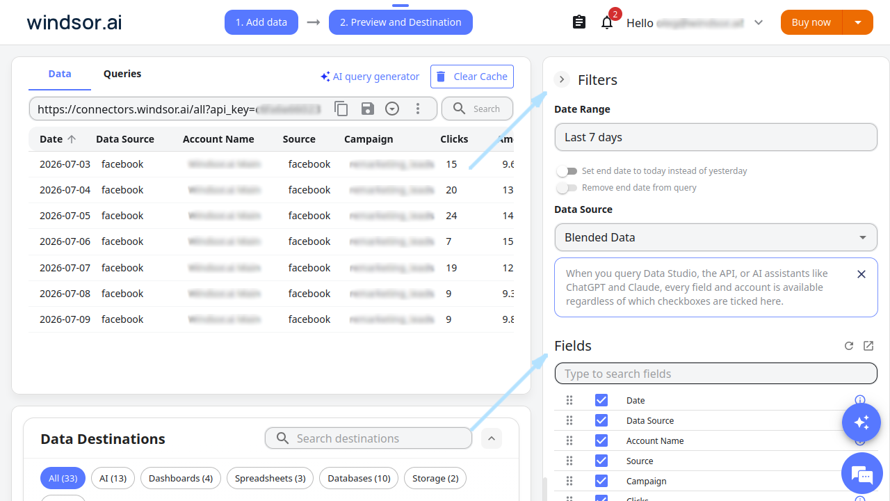Uncheck the Data Source field checkbox
Viewport: 890px width, 501px height.
pyautogui.click(x=601, y=420)
